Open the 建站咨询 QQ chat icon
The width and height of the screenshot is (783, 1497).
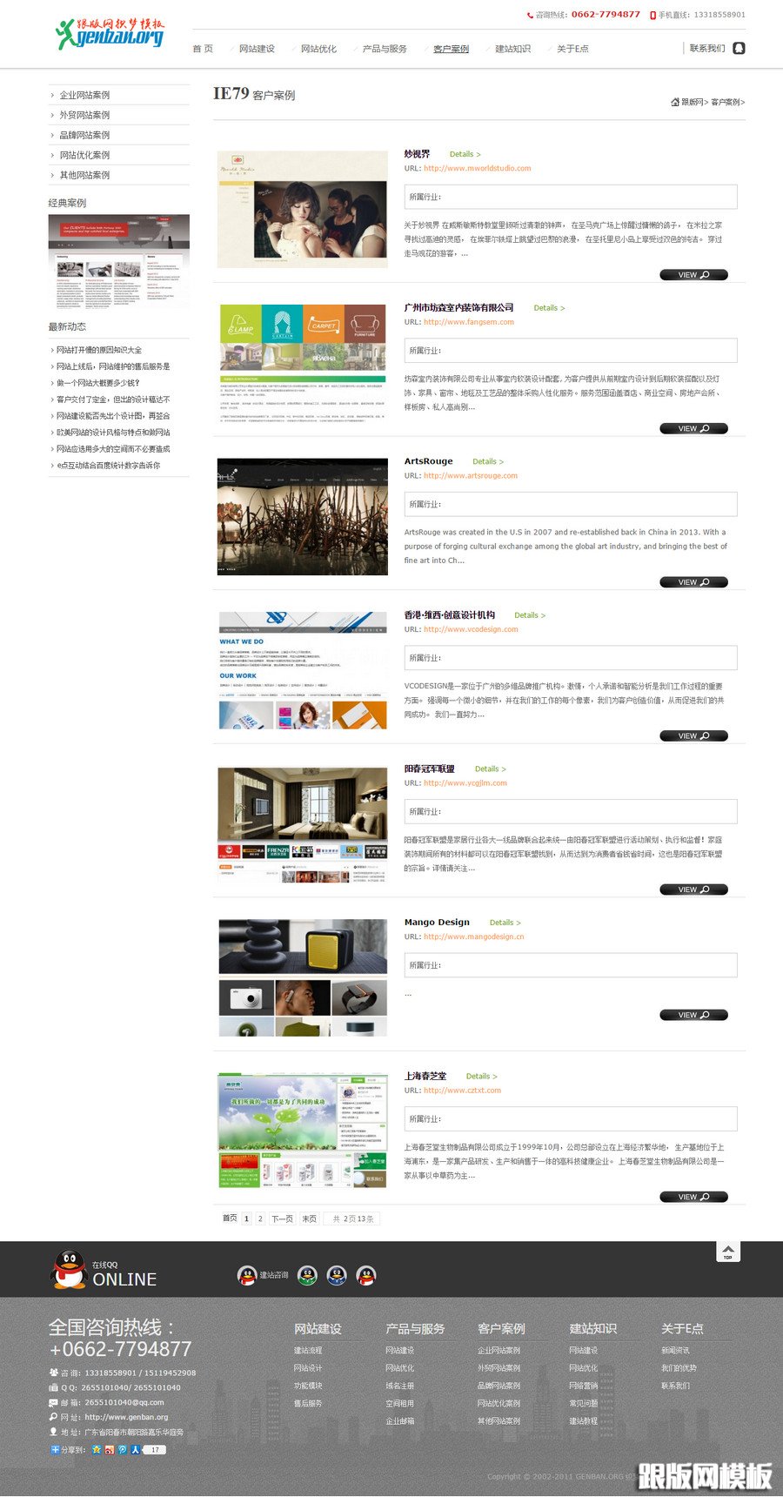[x=247, y=1275]
